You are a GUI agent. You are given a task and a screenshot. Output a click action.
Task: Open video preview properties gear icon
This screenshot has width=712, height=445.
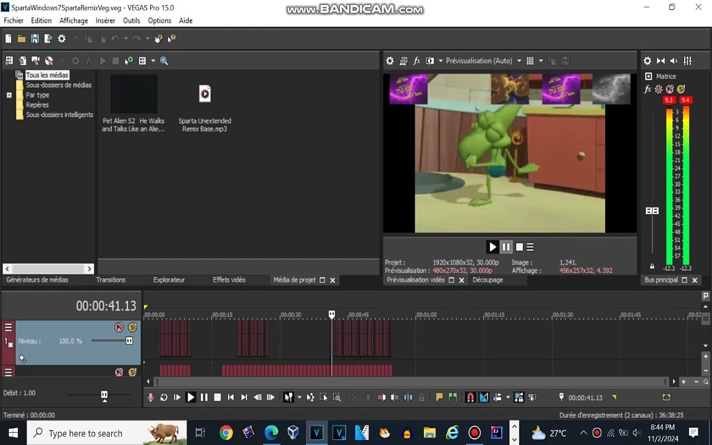coord(390,61)
